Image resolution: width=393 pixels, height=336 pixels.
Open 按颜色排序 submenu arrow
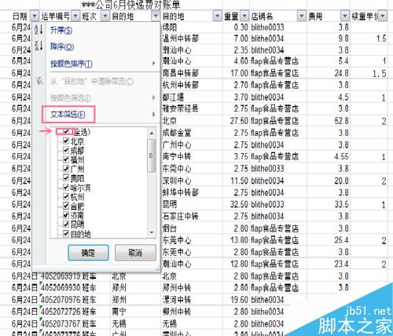tap(153, 64)
